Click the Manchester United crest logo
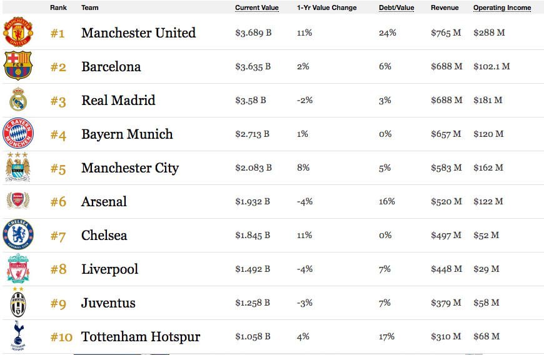This screenshot has width=544, height=355. click(x=18, y=32)
